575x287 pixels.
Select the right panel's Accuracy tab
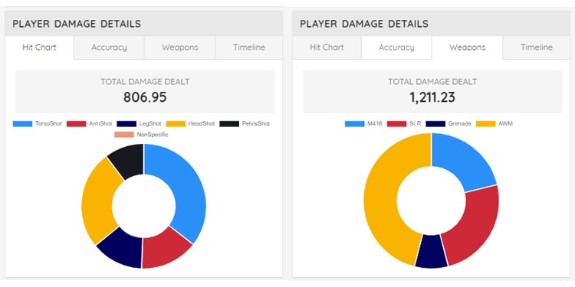[x=396, y=47]
